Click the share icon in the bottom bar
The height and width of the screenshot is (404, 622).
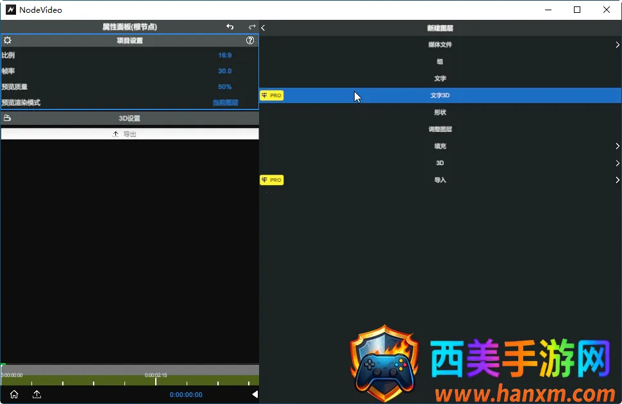37,394
